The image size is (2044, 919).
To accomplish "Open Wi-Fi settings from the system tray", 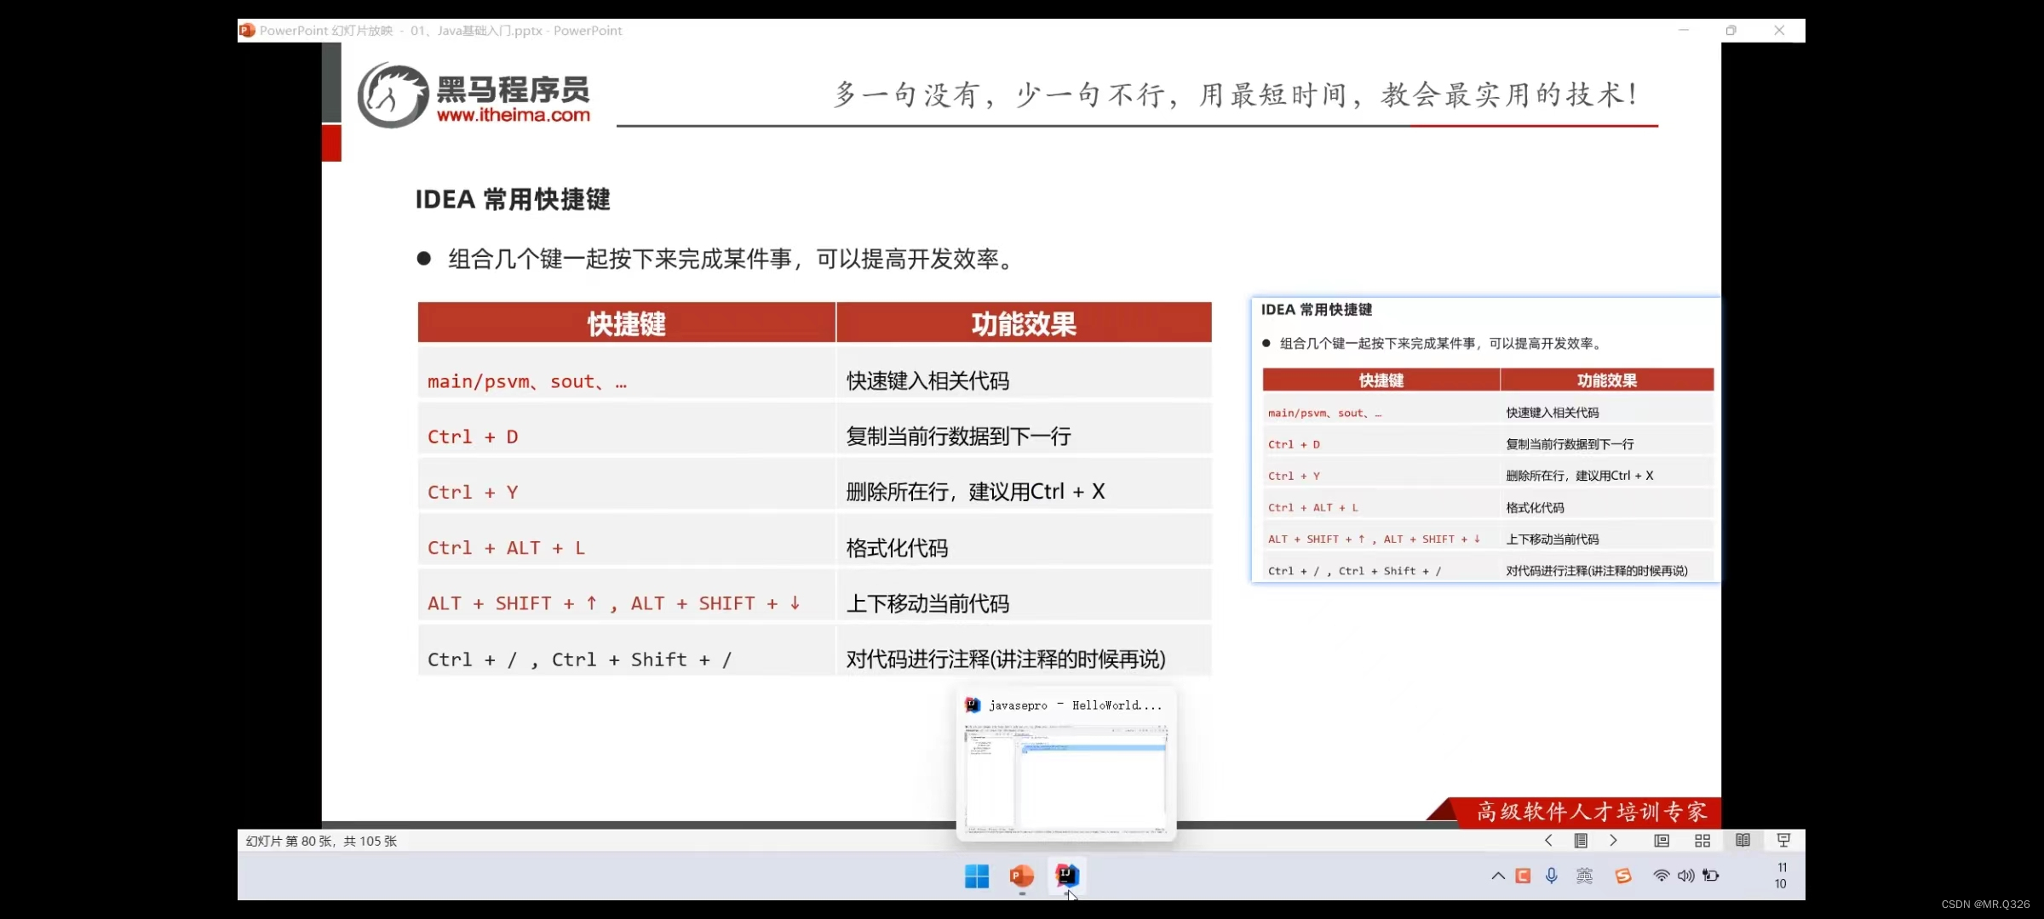I will tap(1660, 875).
